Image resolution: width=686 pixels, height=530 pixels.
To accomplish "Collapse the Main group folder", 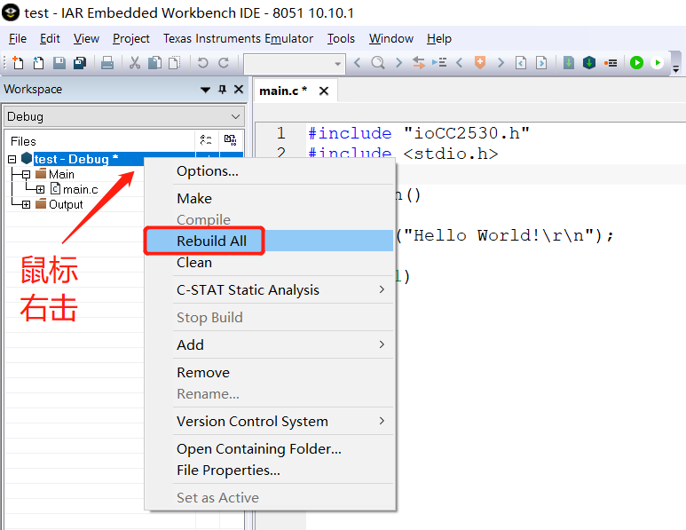I will (x=27, y=175).
